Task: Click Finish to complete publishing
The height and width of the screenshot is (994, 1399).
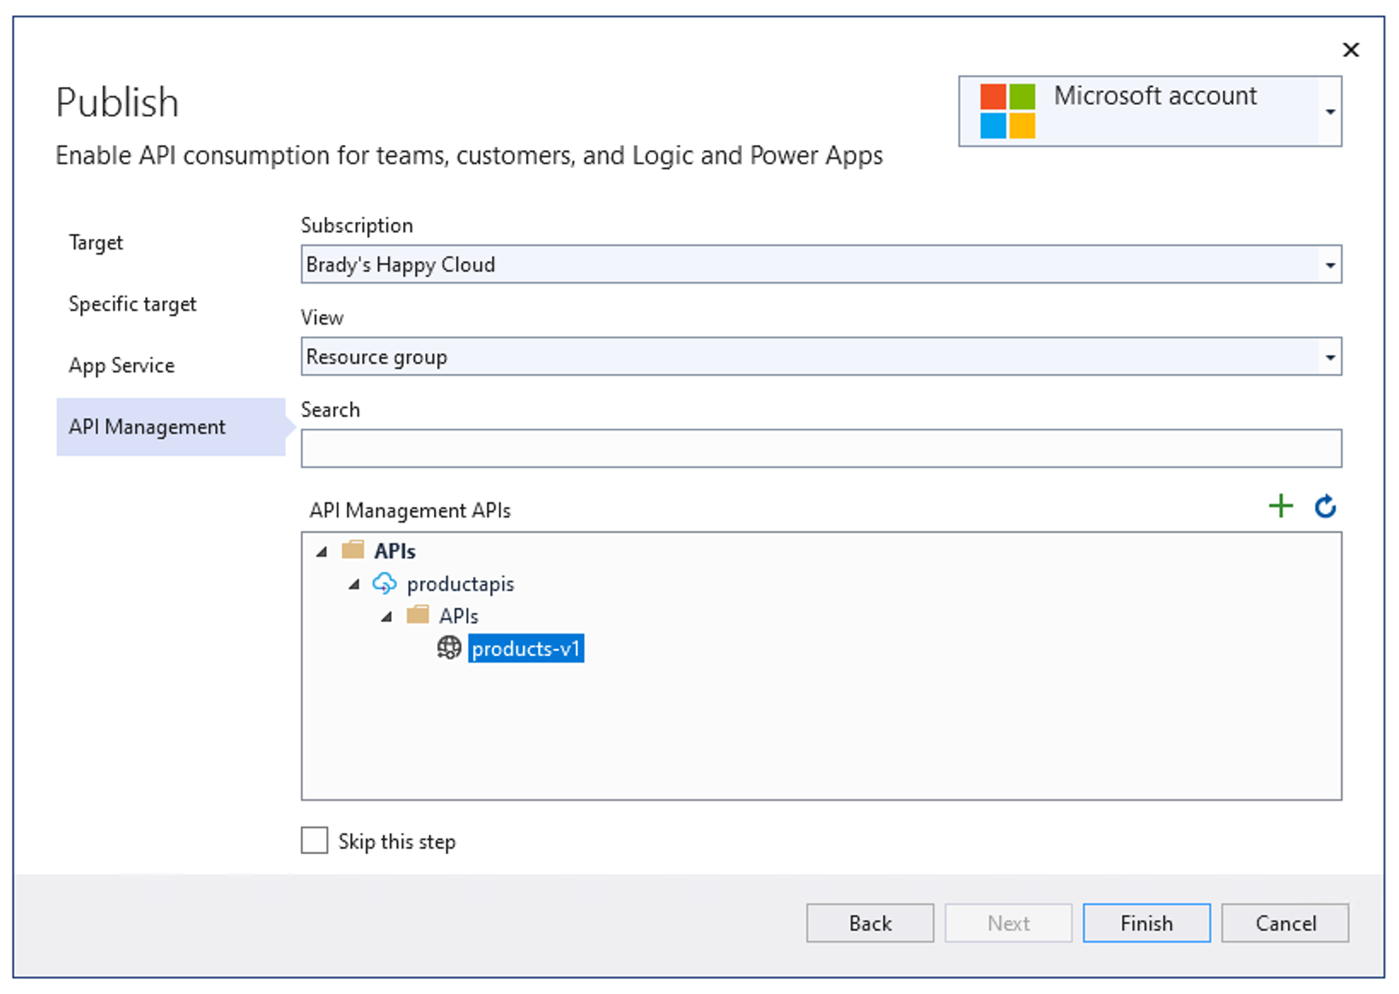Action: click(1145, 922)
